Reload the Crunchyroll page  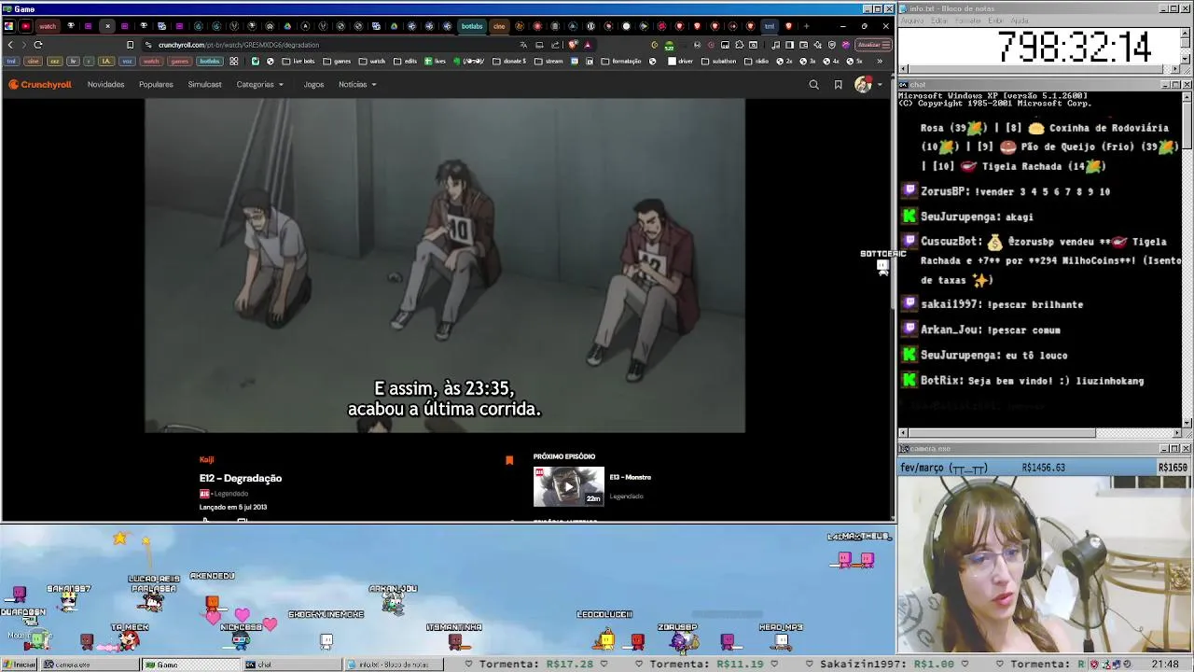click(x=38, y=45)
